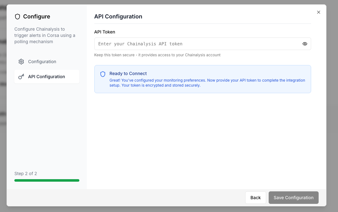Image resolution: width=338 pixels, height=212 pixels.
Task: Click the 'API Configuration' page heading
Action: click(118, 17)
